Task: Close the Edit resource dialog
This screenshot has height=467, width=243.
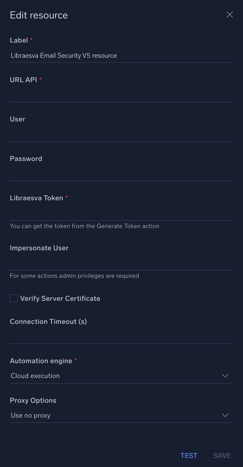Action: (230, 15)
